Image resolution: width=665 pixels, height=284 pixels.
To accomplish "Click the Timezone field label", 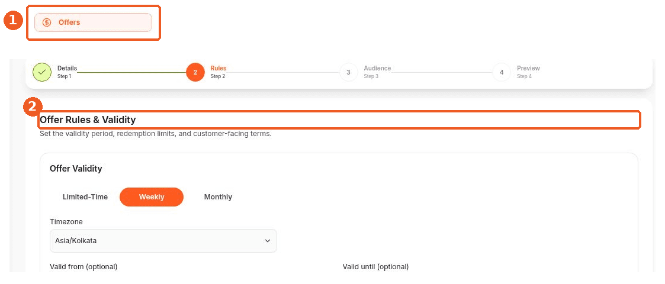I will pyautogui.click(x=66, y=222).
